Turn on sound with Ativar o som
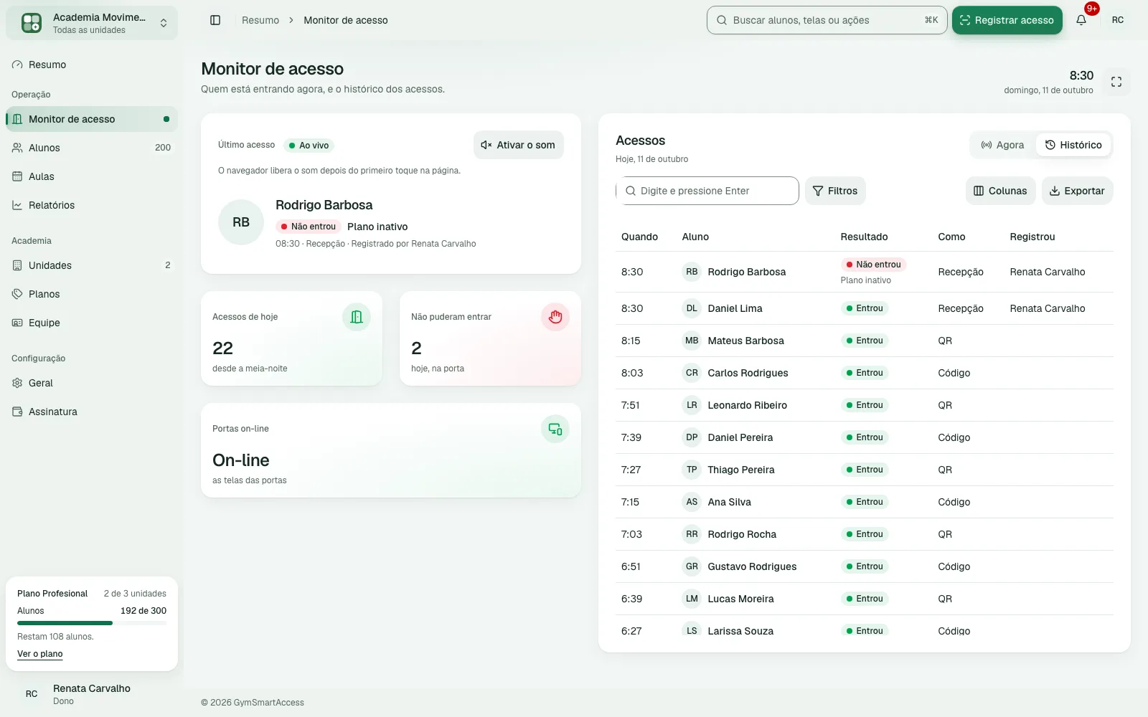The height and width of the screenshot is (717, 1148). pos(518,145)
